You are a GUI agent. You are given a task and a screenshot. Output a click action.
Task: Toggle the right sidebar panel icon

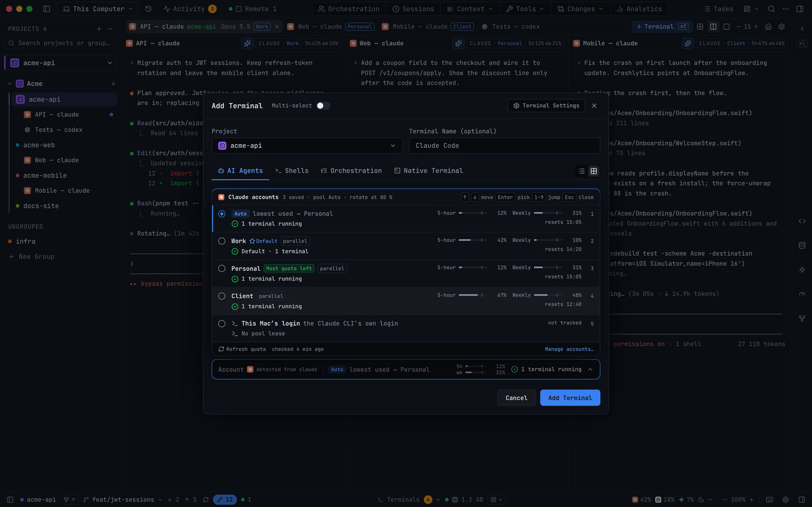[x=800, y=9]
